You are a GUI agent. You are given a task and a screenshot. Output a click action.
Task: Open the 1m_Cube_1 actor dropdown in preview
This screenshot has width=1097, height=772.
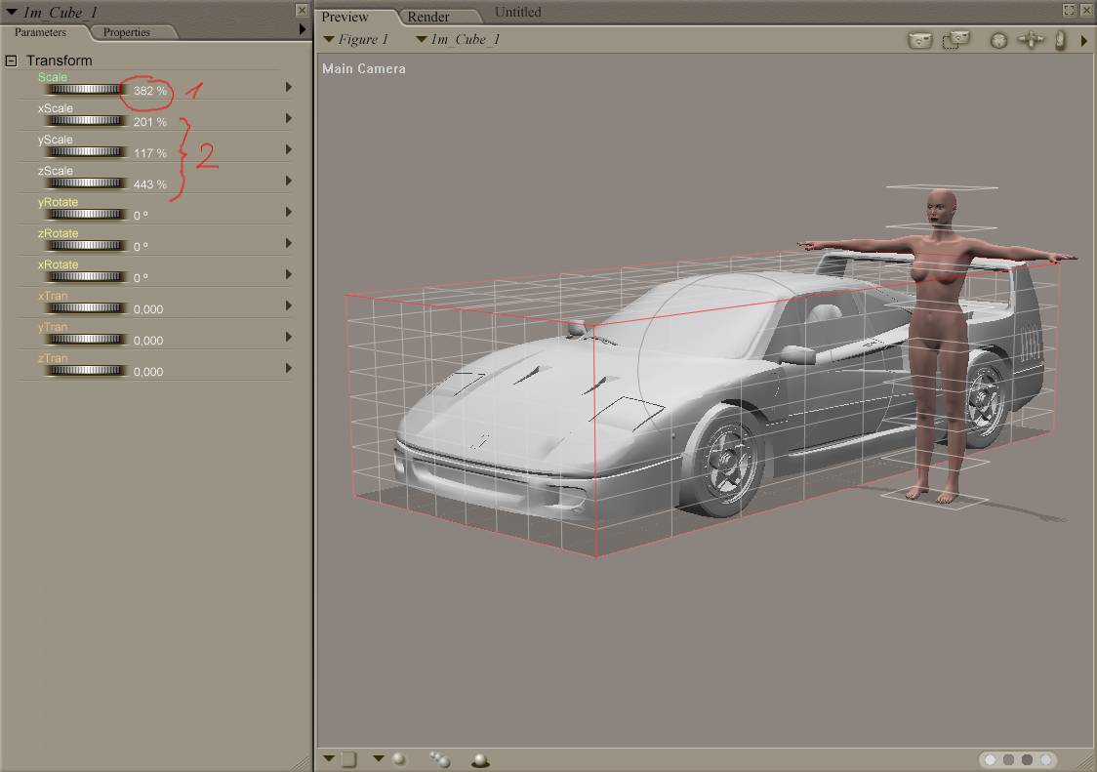[458, 40]
